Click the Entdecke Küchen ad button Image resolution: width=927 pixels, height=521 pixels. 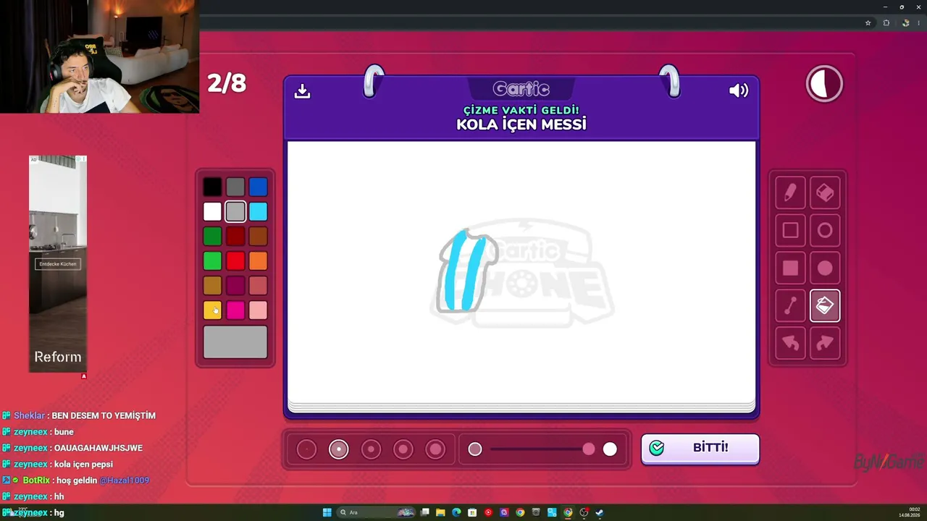58,264
